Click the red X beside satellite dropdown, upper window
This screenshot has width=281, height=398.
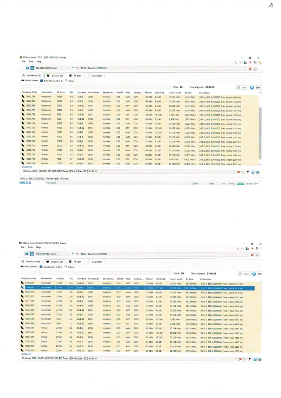pos(250,69)
